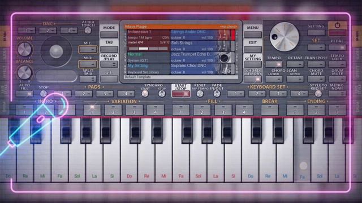This screenshot has height=203, width=362.
Task: Click the TEMPO button
Action: 274,64
